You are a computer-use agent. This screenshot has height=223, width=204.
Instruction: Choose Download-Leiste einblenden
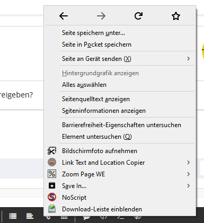[x=120, y=209]
